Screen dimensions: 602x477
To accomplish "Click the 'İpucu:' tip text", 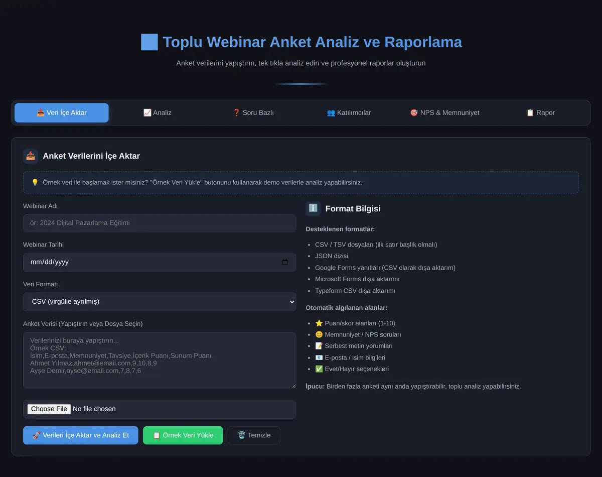I will point(413,387).
